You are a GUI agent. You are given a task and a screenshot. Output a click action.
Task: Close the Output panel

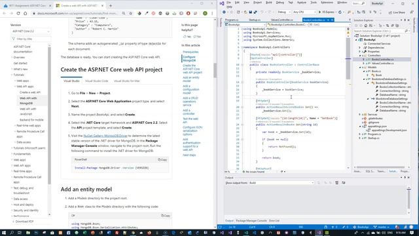coord(409,178)
